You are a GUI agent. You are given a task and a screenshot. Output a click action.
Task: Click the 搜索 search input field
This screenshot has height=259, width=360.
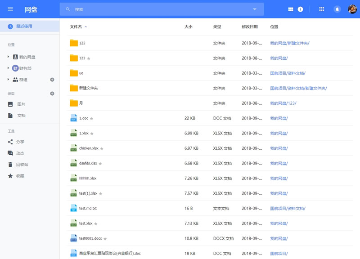(157, 9)
